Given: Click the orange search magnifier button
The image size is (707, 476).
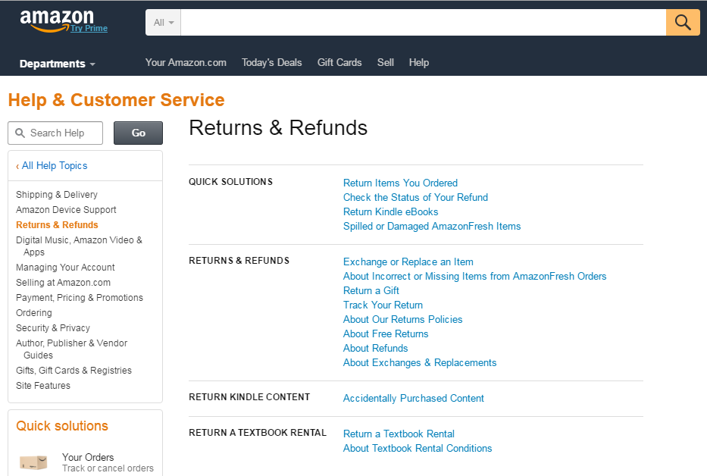Looking at the screenshot, I should 683,23.
